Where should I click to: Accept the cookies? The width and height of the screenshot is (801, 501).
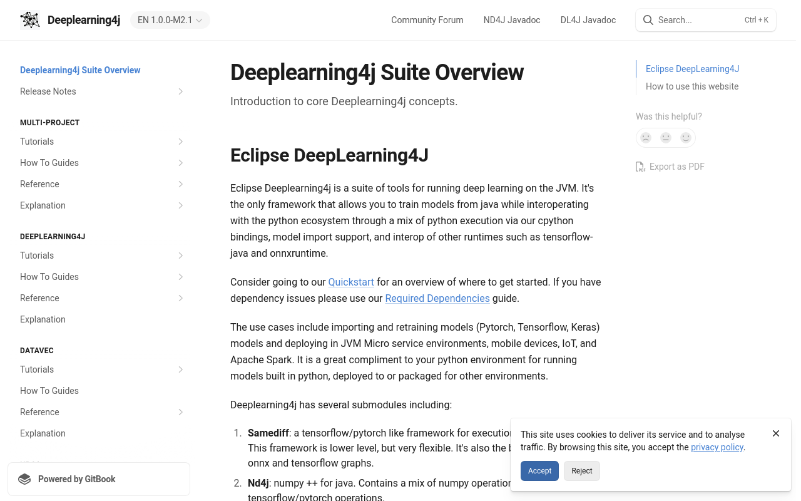tap(539, 471)
